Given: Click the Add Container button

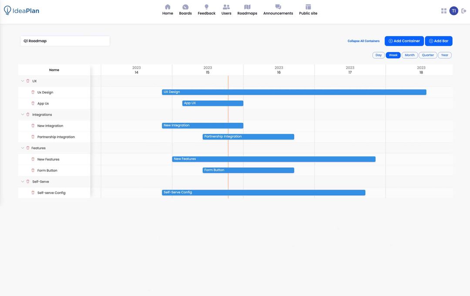Looking at the screenshot, I should [x=404, y=40].
